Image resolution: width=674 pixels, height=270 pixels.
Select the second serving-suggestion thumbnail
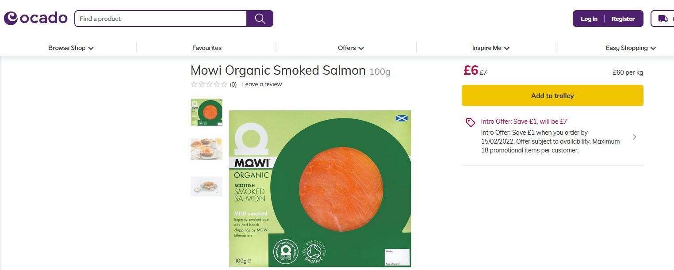tap(207, 149)
